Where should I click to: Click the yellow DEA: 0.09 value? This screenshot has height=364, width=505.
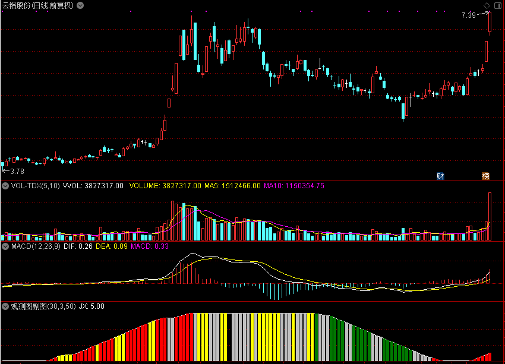tap(112, 246)
